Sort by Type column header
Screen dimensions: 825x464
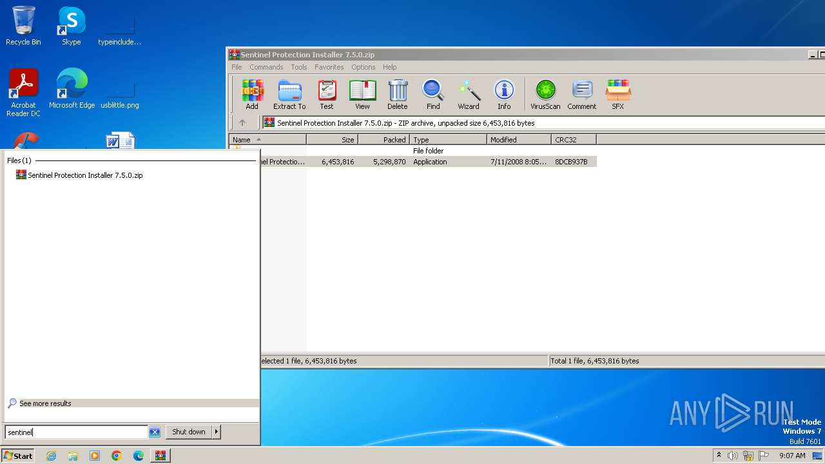pyautogui.click(x=448, y=139)
